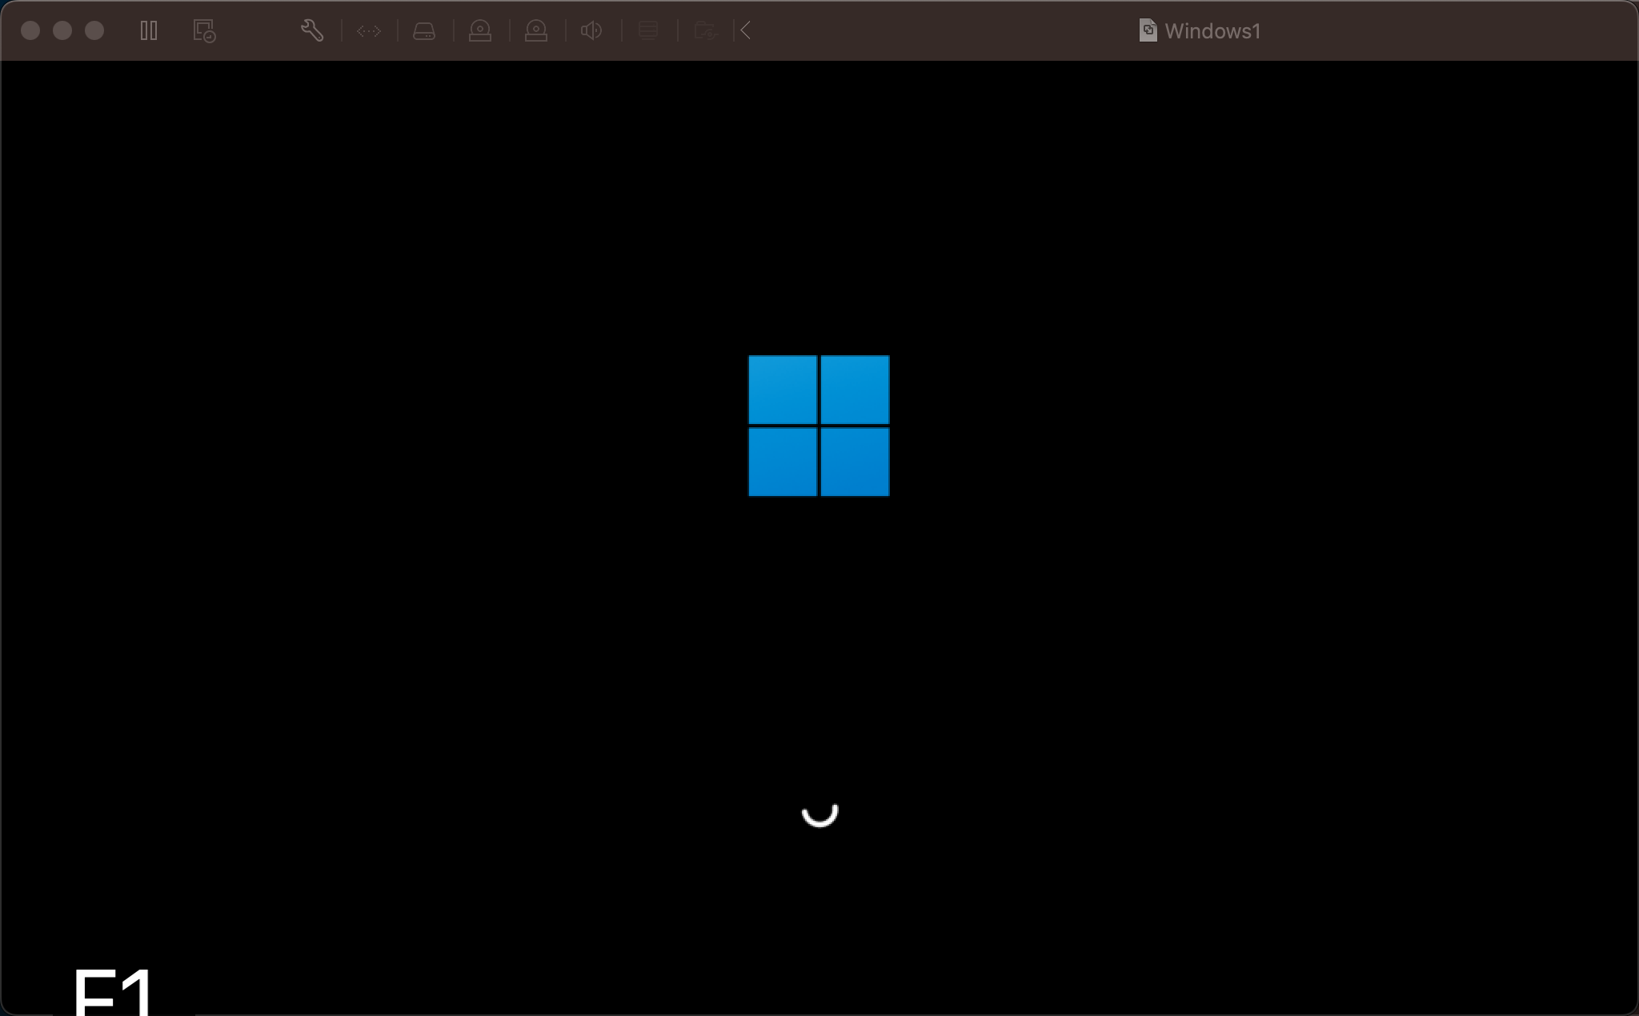Click the F1 key overlay text
Image resolution: width=1639 pixels, height=1016 pixels.
[x=114, y=991]
